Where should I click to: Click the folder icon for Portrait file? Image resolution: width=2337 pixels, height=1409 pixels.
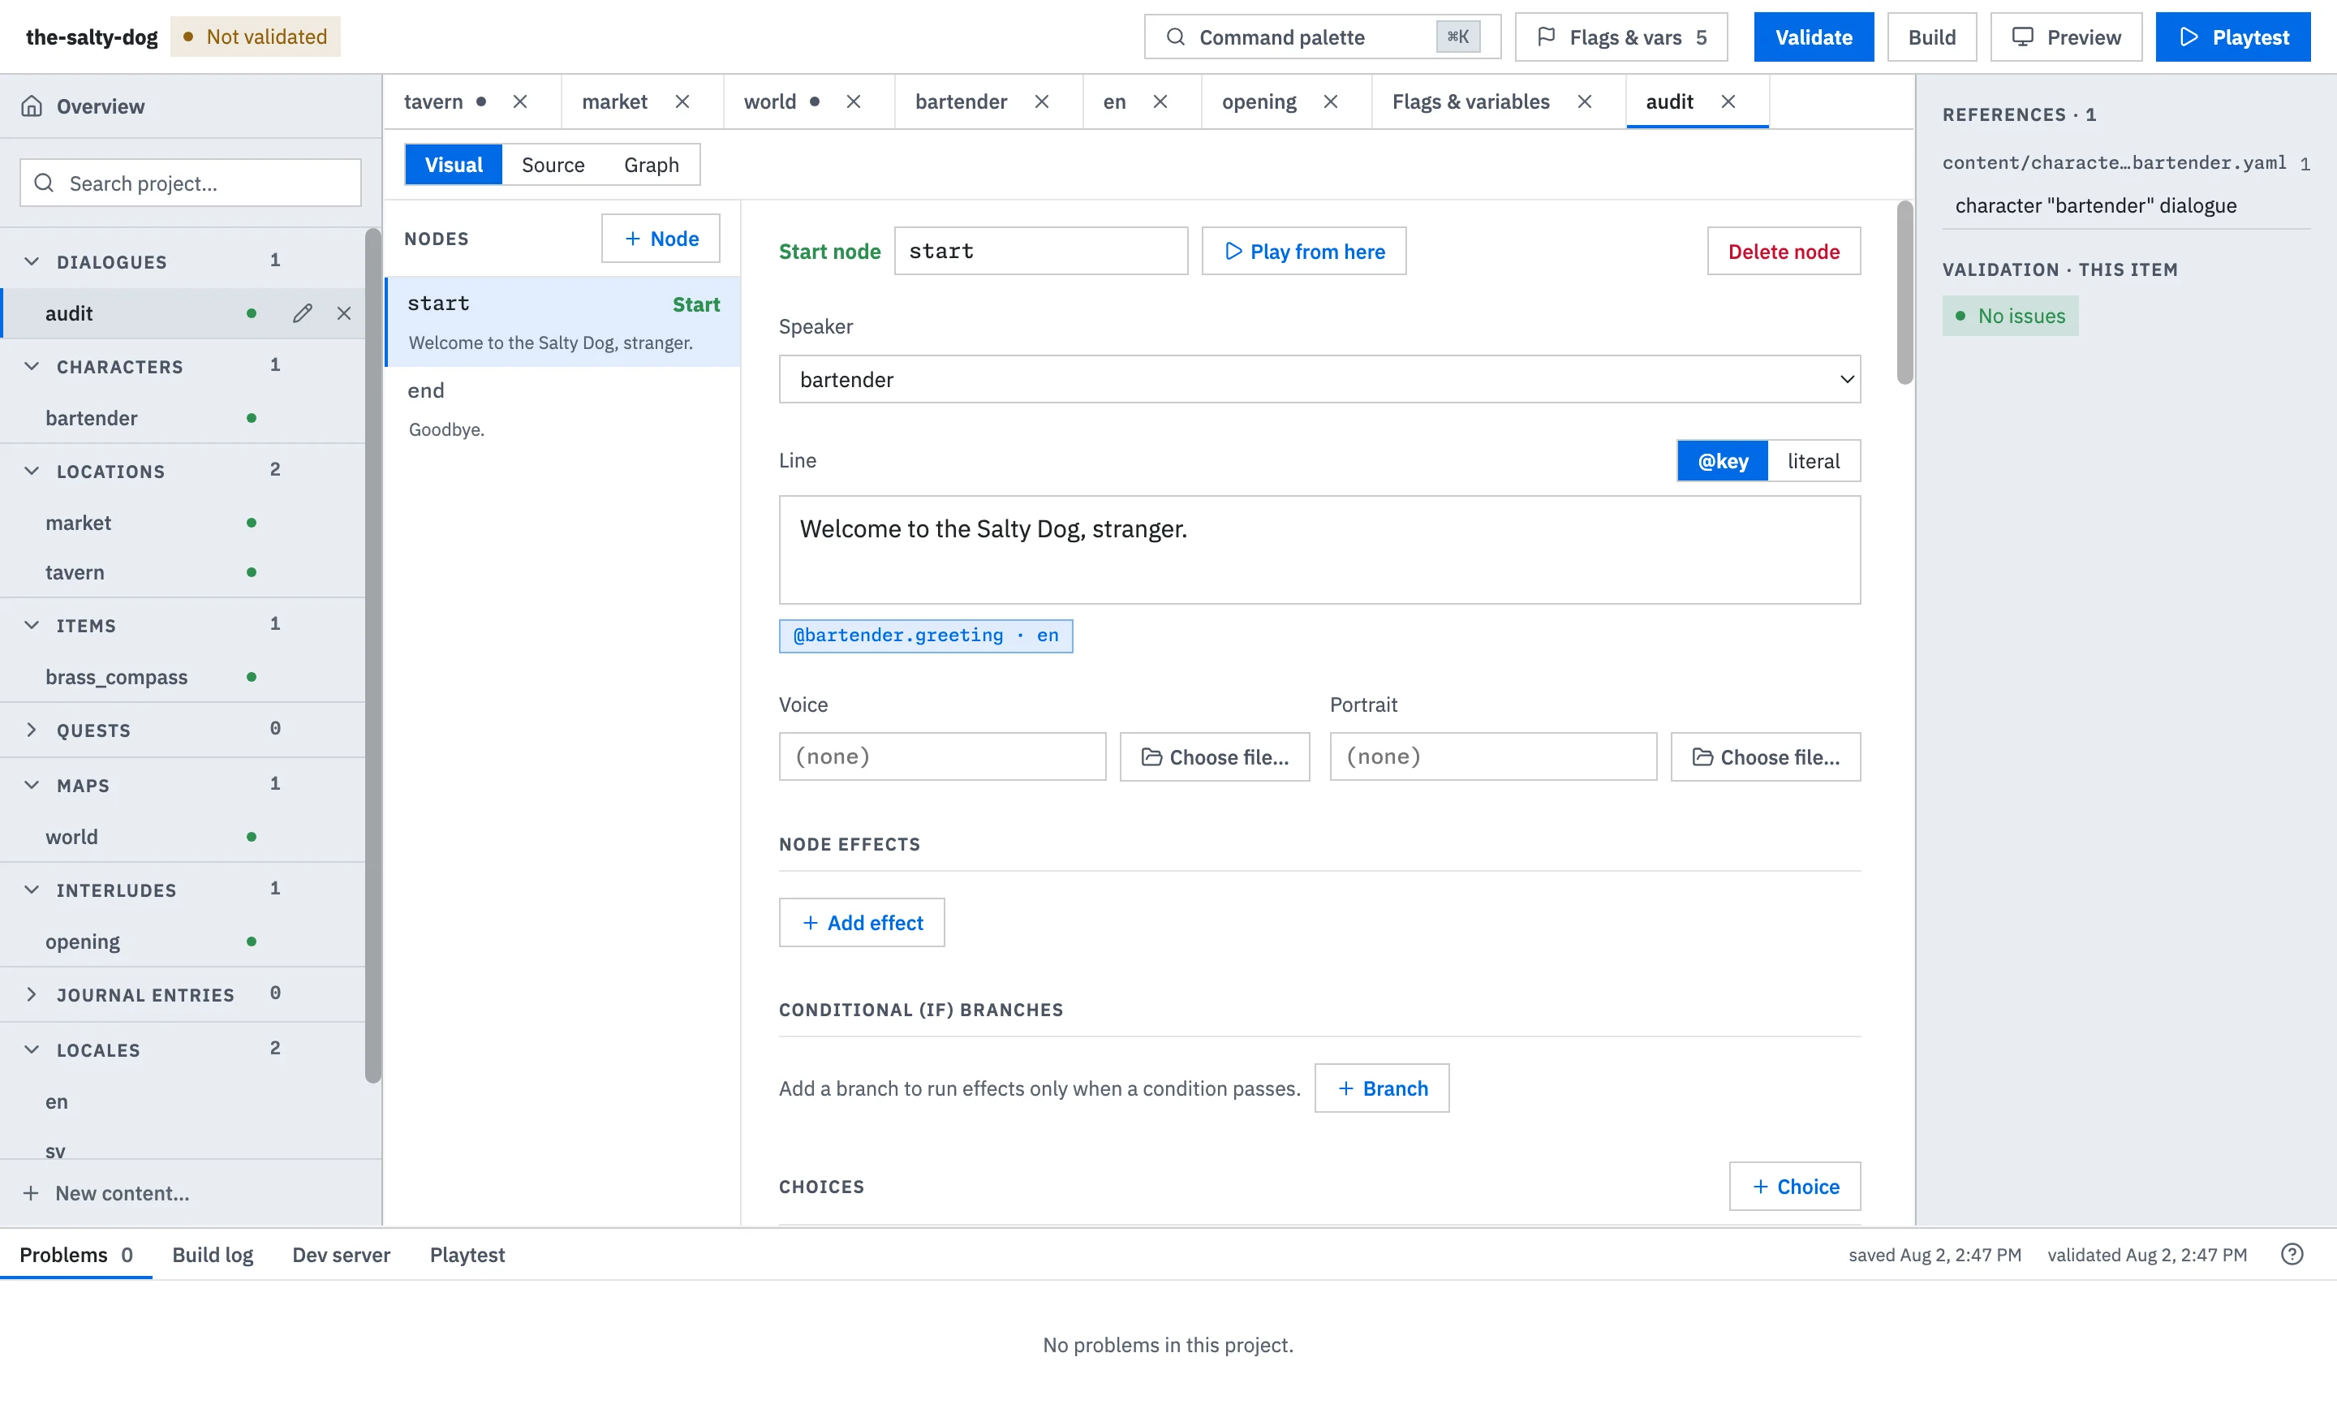pyautogui.click(x=1702, y=757)
